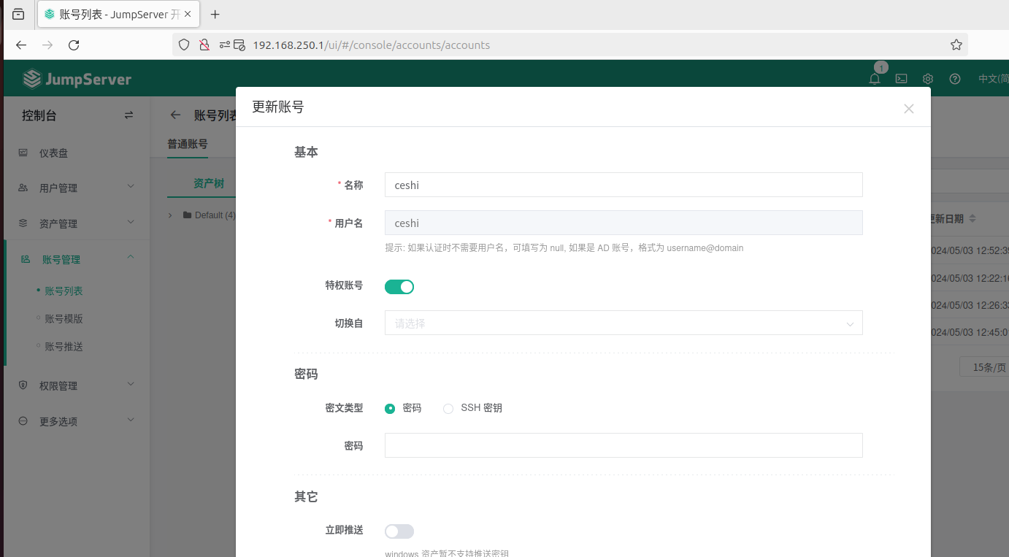
Task: Bookmark this page with star icon
Action: click(956, 45)
